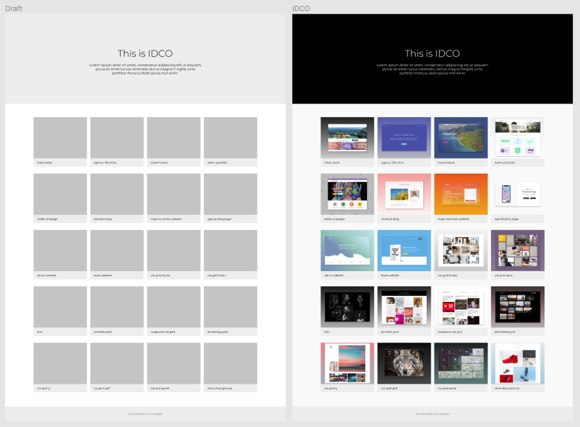
Task: Select gray placeholder above 'book website' in Draft
Action: click(x=117, y=251)
